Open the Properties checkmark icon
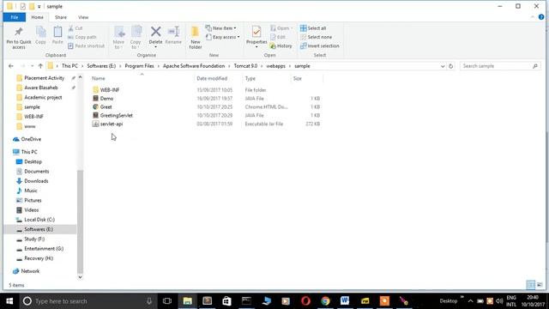The height and width of the screenshot is (309, 549). tap(256, 32)
